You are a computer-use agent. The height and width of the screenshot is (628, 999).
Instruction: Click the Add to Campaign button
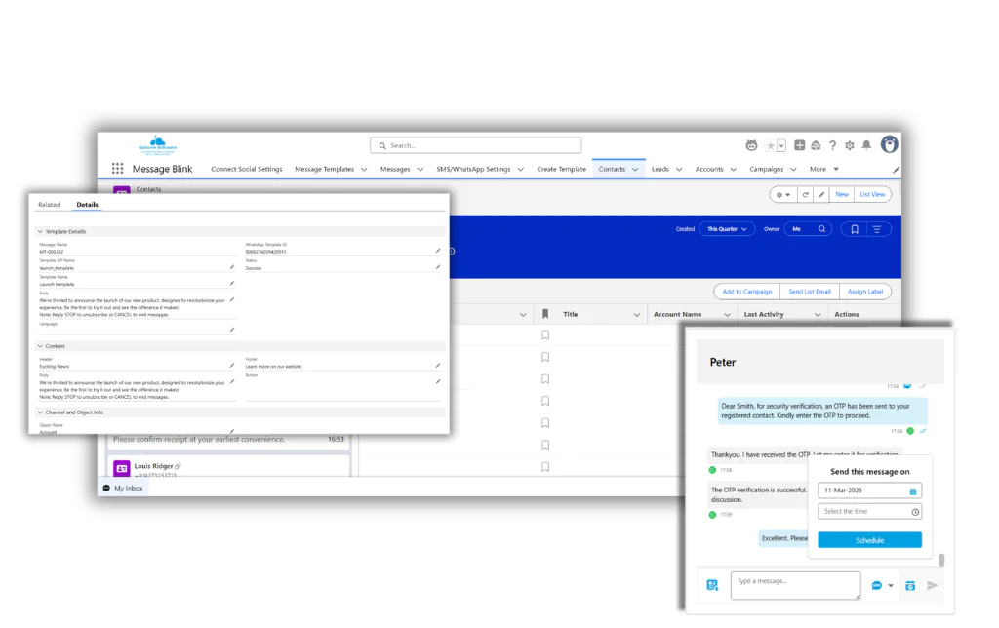click(746, 291)
